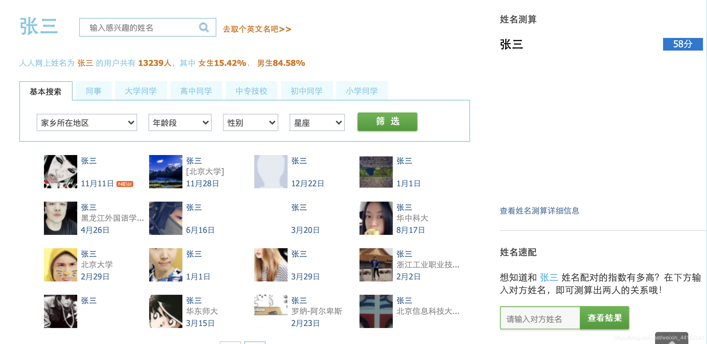Switch to the 大学同学 tab
Viewport: 707px width, 344px height.
141,90
